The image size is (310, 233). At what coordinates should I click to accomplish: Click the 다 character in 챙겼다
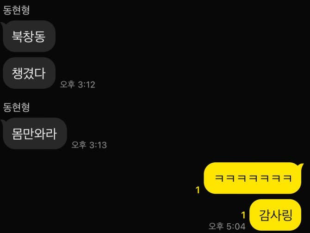(x=40, y=73)
